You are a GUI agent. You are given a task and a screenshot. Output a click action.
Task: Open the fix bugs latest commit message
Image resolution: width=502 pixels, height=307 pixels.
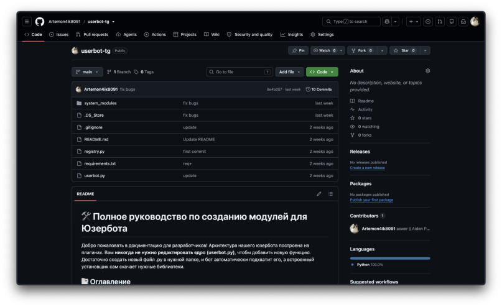click(128, 89)
